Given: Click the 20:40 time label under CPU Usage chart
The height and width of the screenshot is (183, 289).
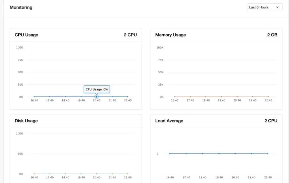Looking at the screenshot, I should click(97, 100).
